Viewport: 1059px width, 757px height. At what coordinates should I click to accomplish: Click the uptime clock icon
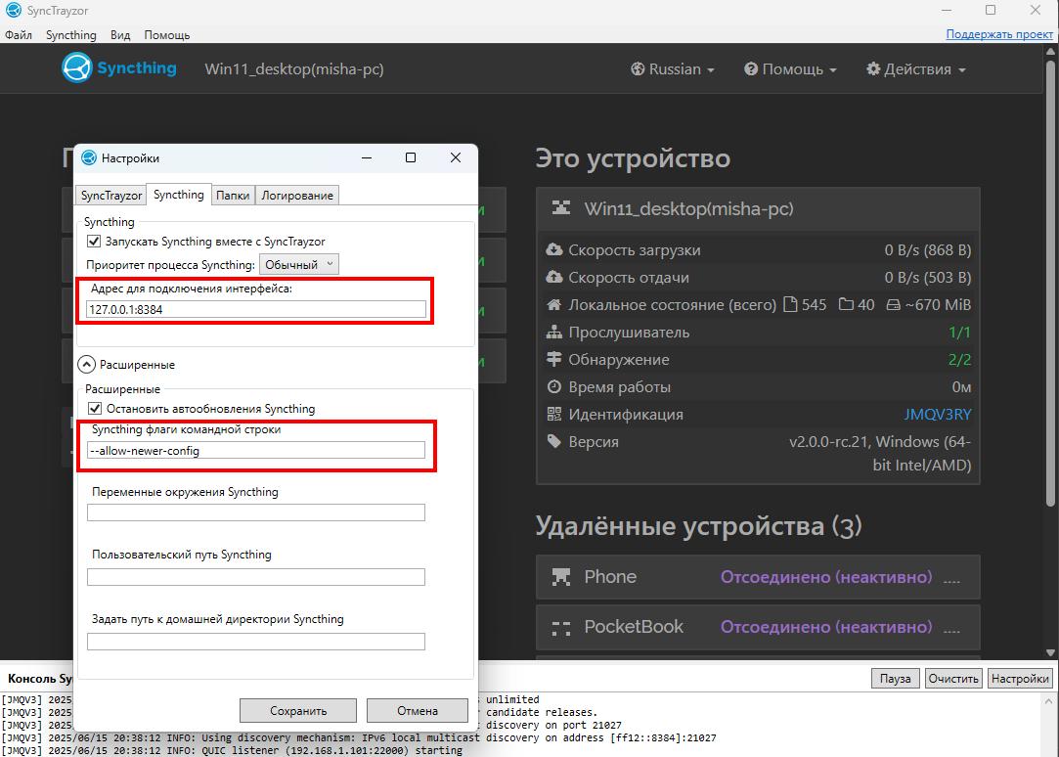(x=554, y=386)
